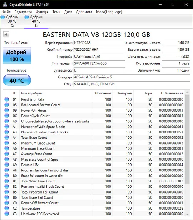193x220 pixels.
Task: Click status orb of Program fail count row
Action: tap(6, 170)
